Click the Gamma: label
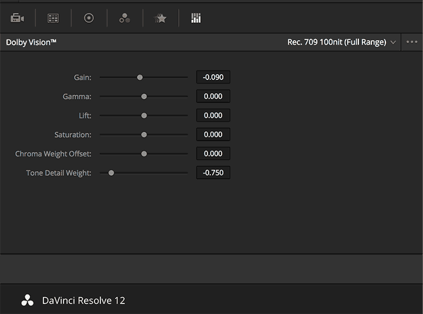Image resolution: width=423 pixels, height=314 pixels. tap(77, 96)
